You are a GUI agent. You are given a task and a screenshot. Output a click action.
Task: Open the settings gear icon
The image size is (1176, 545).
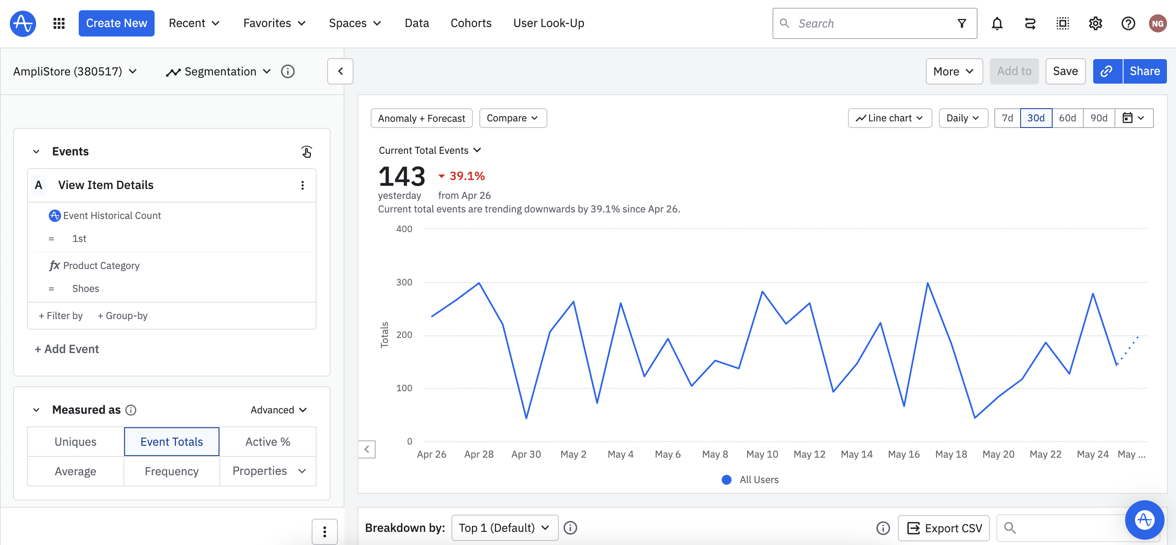tap(1095, 23)
